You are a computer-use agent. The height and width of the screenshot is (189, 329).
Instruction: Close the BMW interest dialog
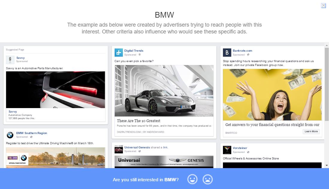[323, 6]
